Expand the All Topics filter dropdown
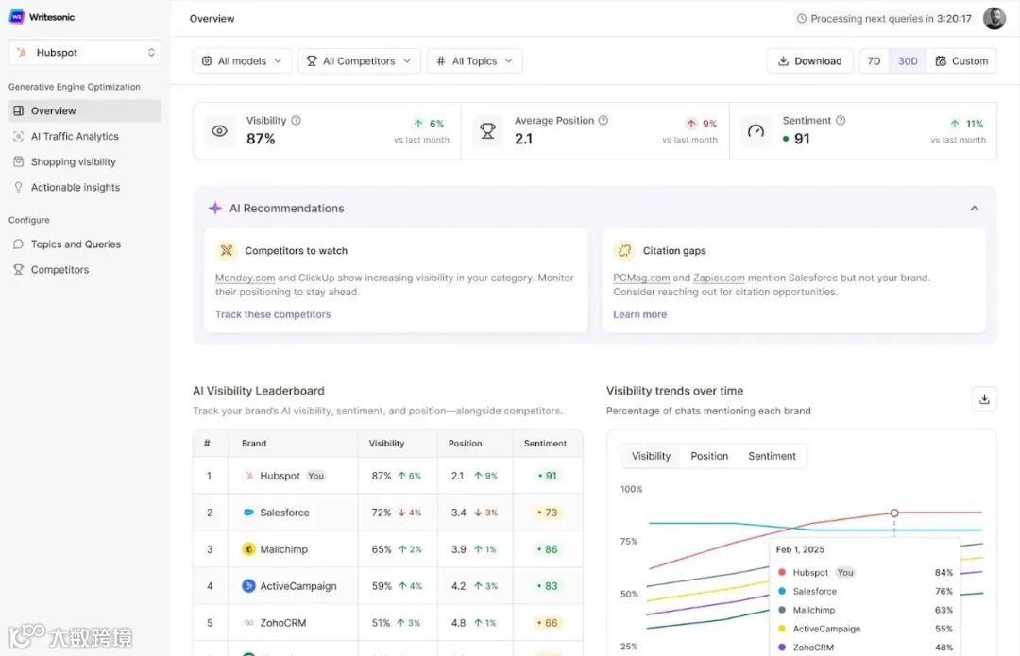 (x=475, y=61)
